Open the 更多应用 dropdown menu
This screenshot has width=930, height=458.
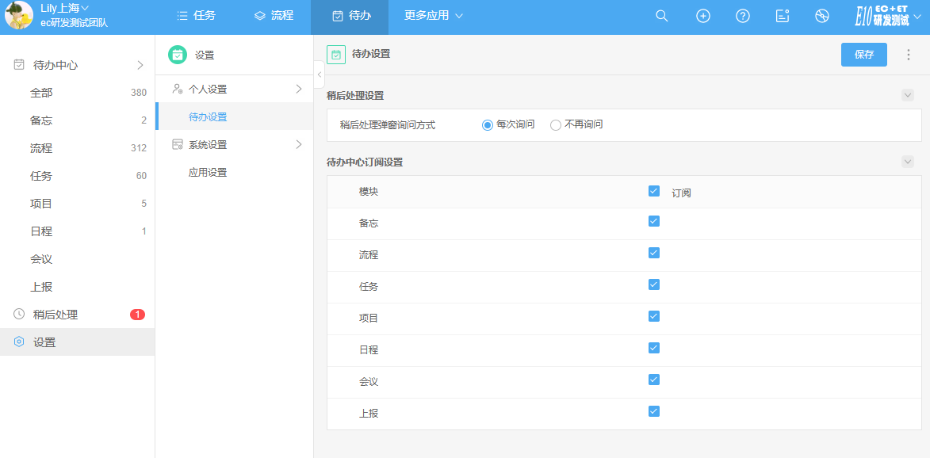point(433,16)
